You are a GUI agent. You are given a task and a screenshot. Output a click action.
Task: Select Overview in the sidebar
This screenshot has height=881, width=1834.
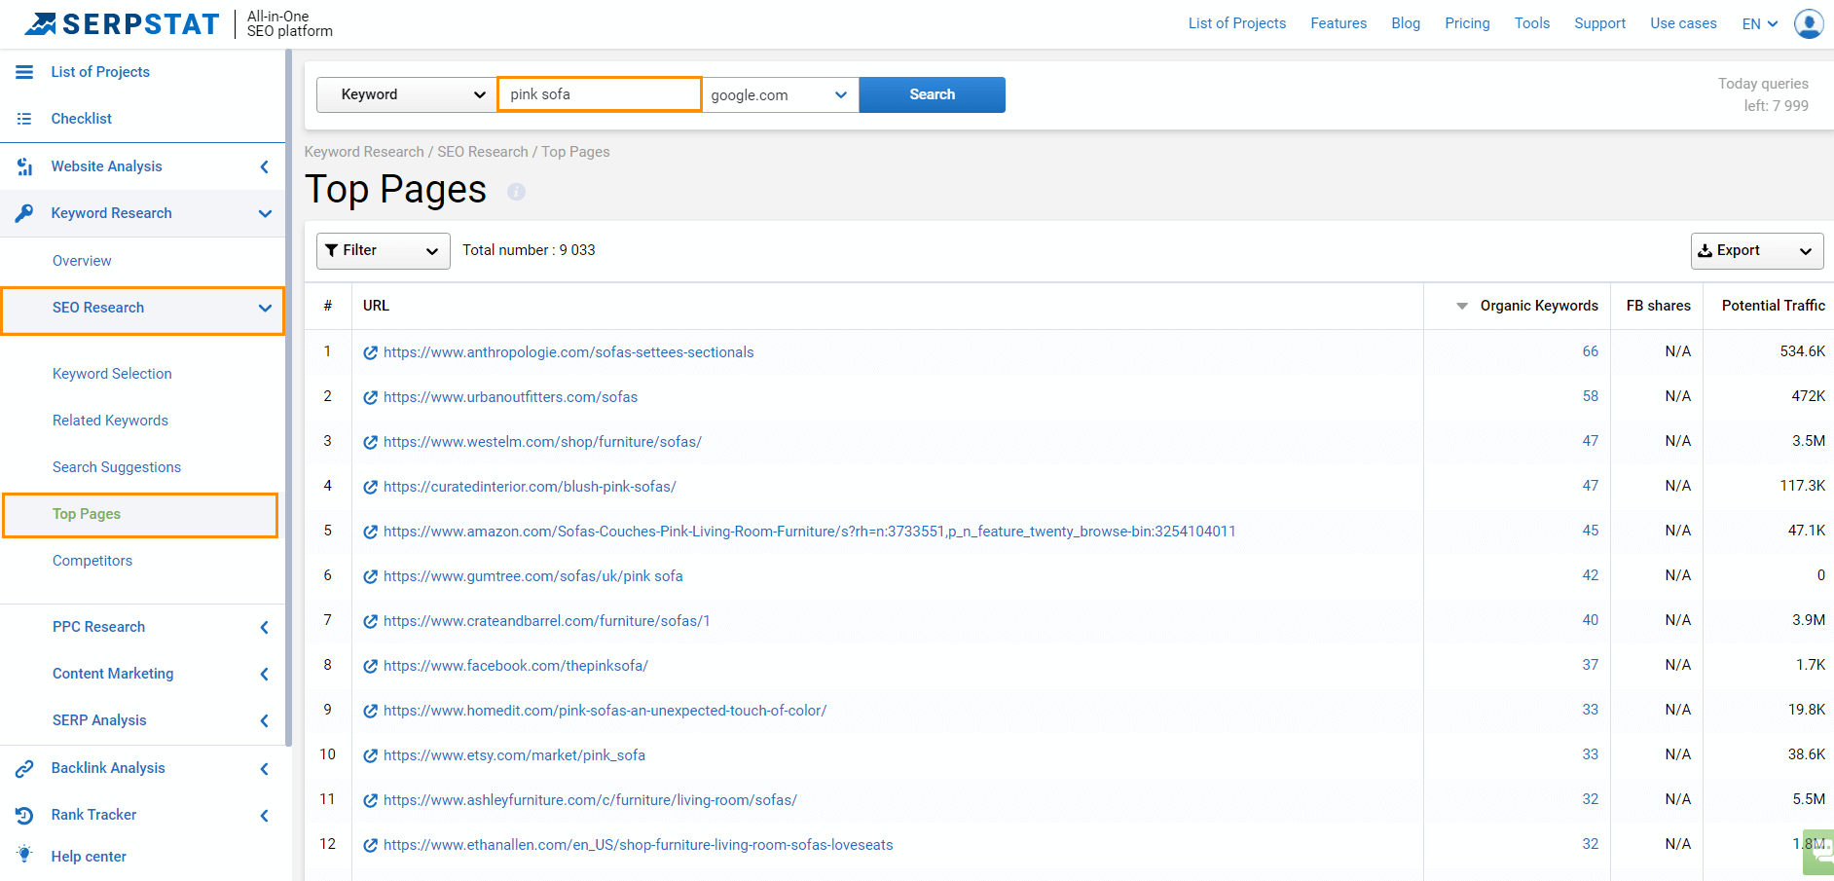click(x=82, y=261)
